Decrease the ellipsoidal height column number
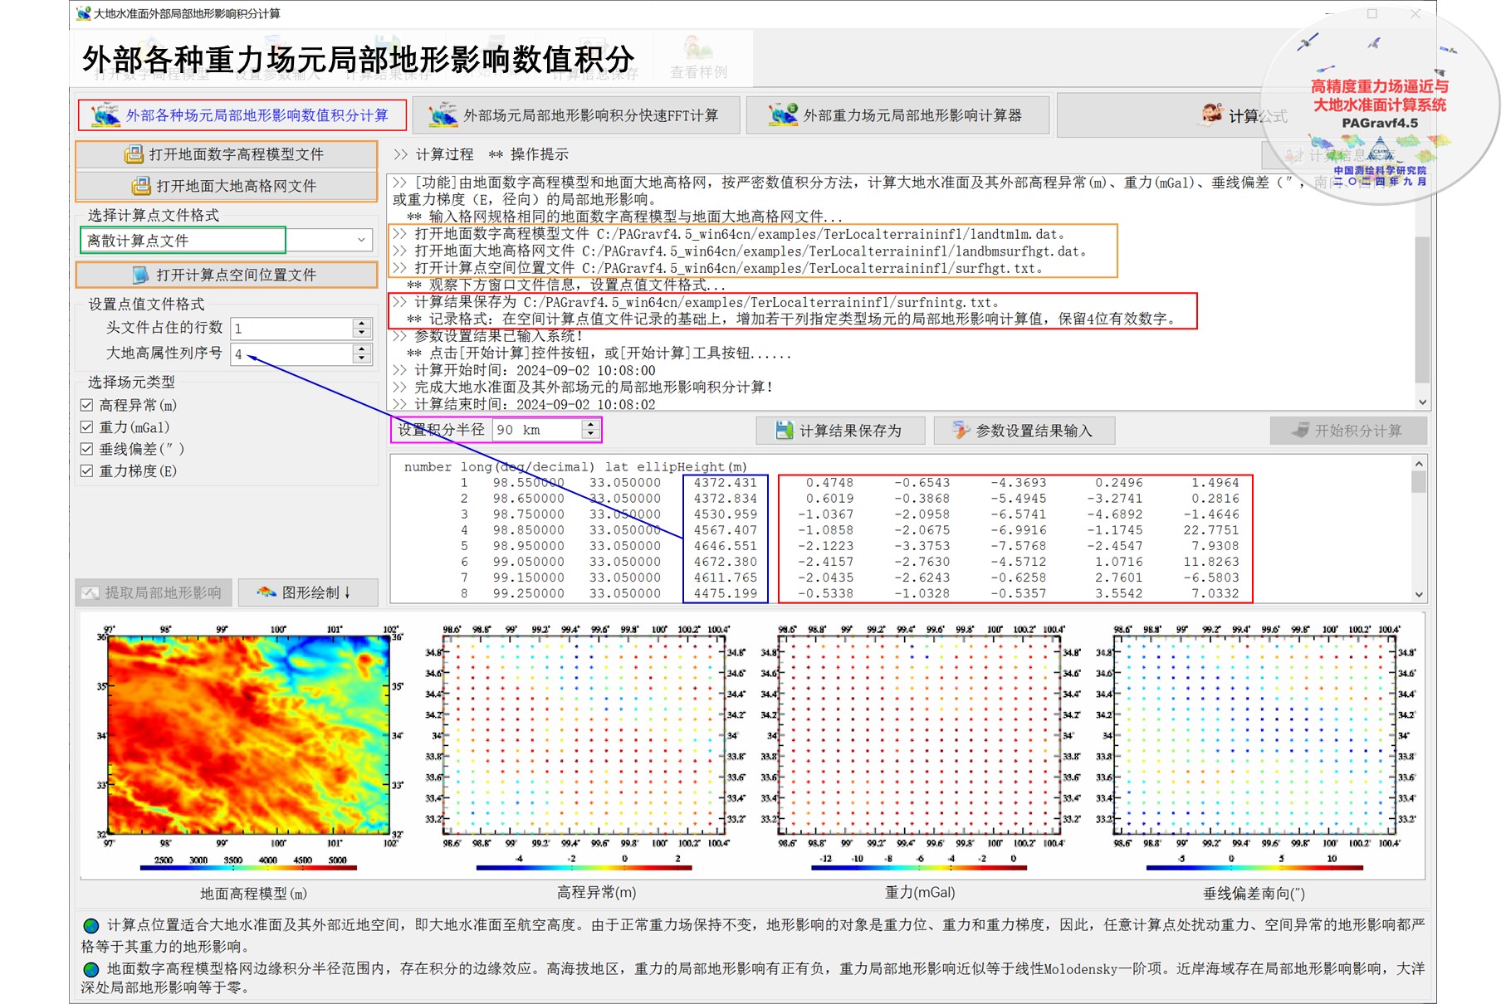This screenshot has width=1506, height=1004. [361, 359]
